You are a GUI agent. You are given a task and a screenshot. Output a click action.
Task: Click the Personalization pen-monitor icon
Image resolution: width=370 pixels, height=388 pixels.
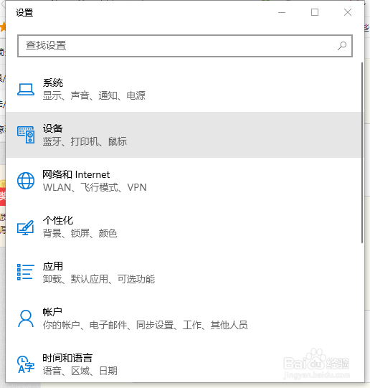tap(26, 227)
